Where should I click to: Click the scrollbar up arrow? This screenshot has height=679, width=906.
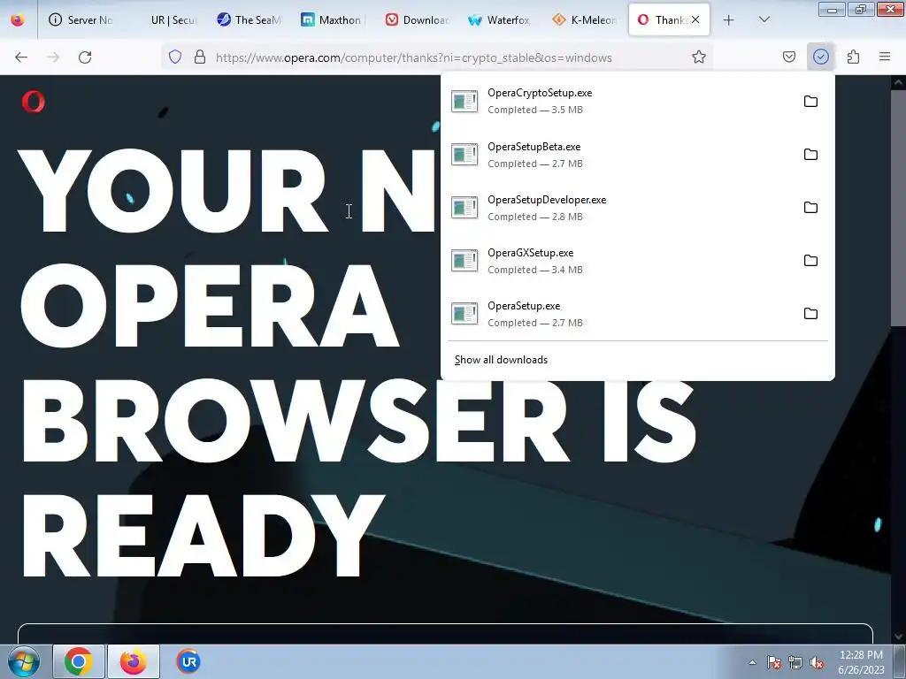(898, 82)
